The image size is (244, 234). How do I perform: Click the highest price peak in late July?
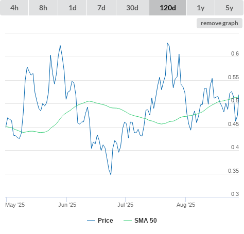tap(167, 43)
